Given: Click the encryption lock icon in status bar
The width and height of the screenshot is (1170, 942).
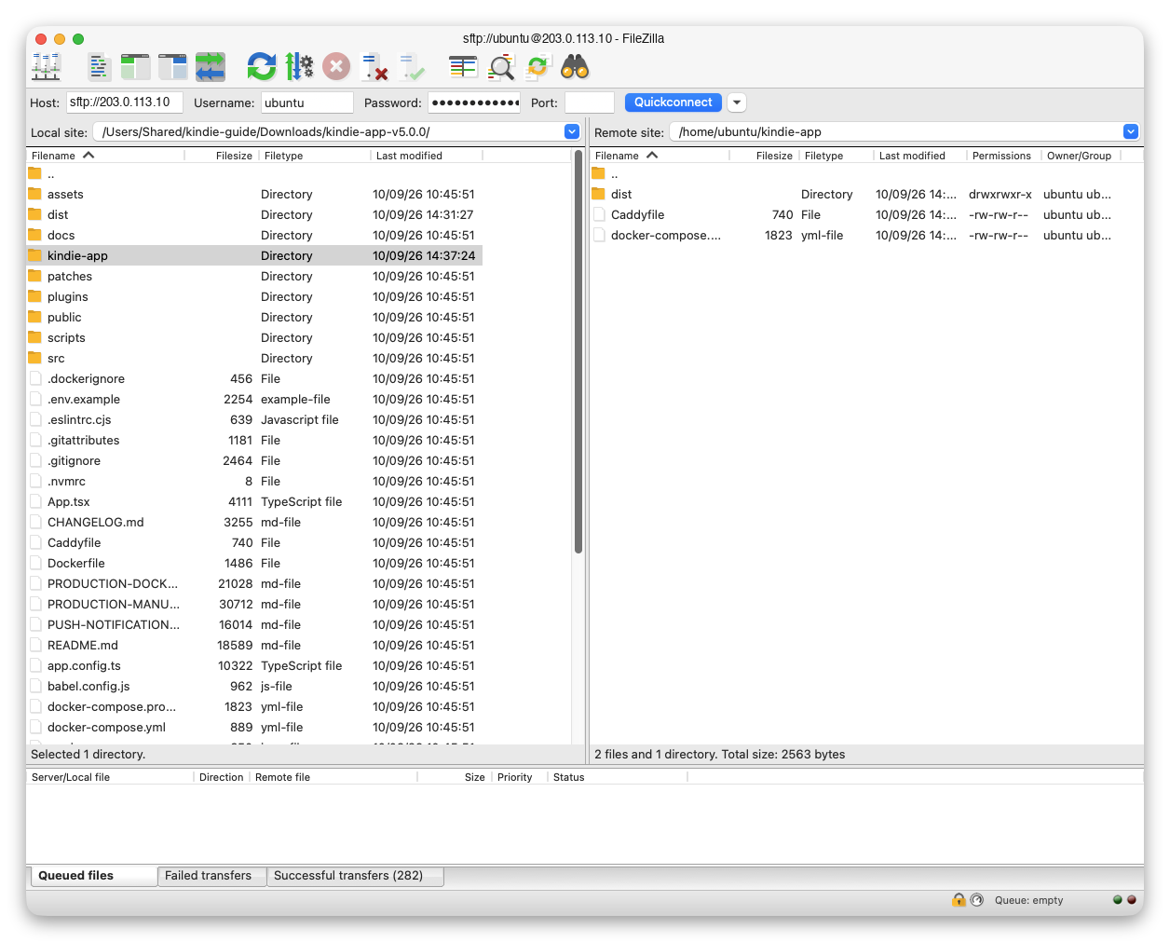Looking at the screenshot, I should click(x=959, y=900).
